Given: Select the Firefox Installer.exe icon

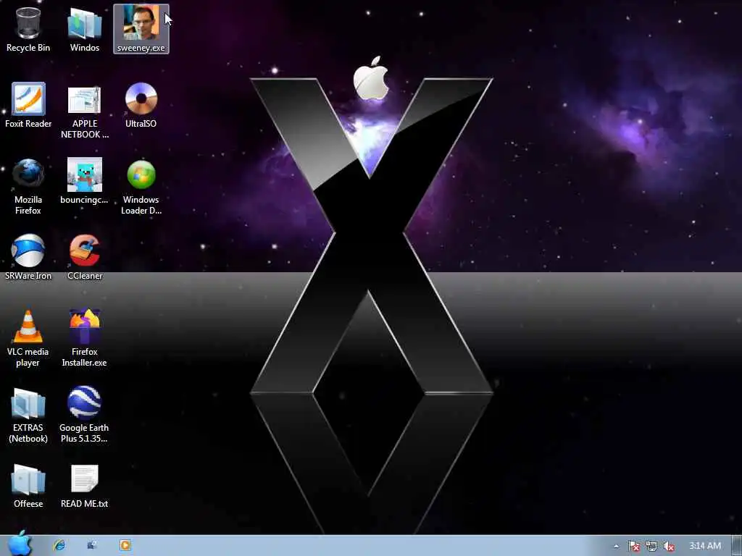Looking at the screenshot, I should click(x=84, y=338).
